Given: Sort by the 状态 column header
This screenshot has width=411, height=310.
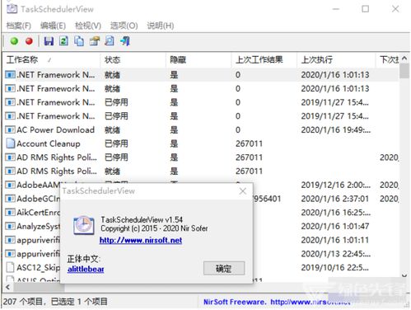Looking at the screenshot, I should click(x=133, y=59).
